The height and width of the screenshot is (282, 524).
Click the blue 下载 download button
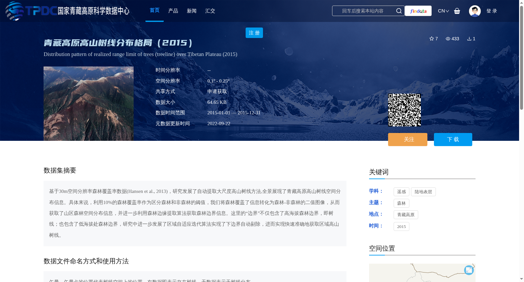coord(453,140)
